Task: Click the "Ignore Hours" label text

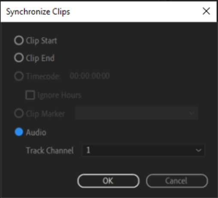Action: pos(59,95)
